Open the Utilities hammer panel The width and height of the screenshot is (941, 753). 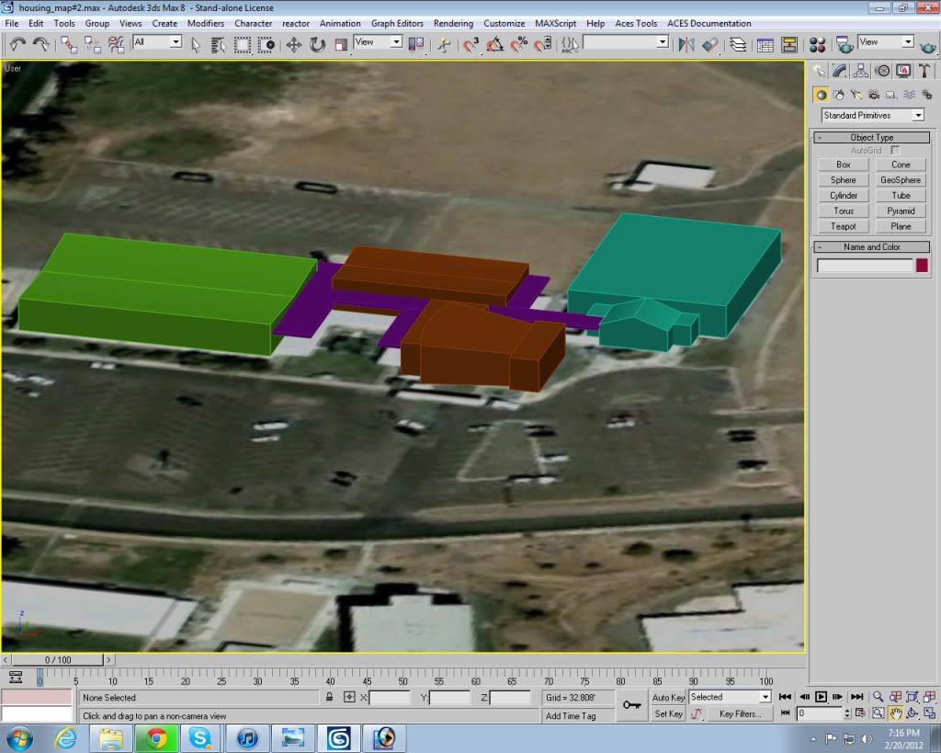point(924,71)
